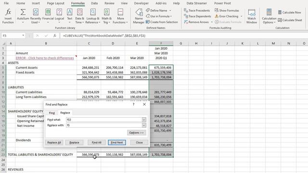Click the Find Next button
308x173 pixels.
[x=116, y=142]
